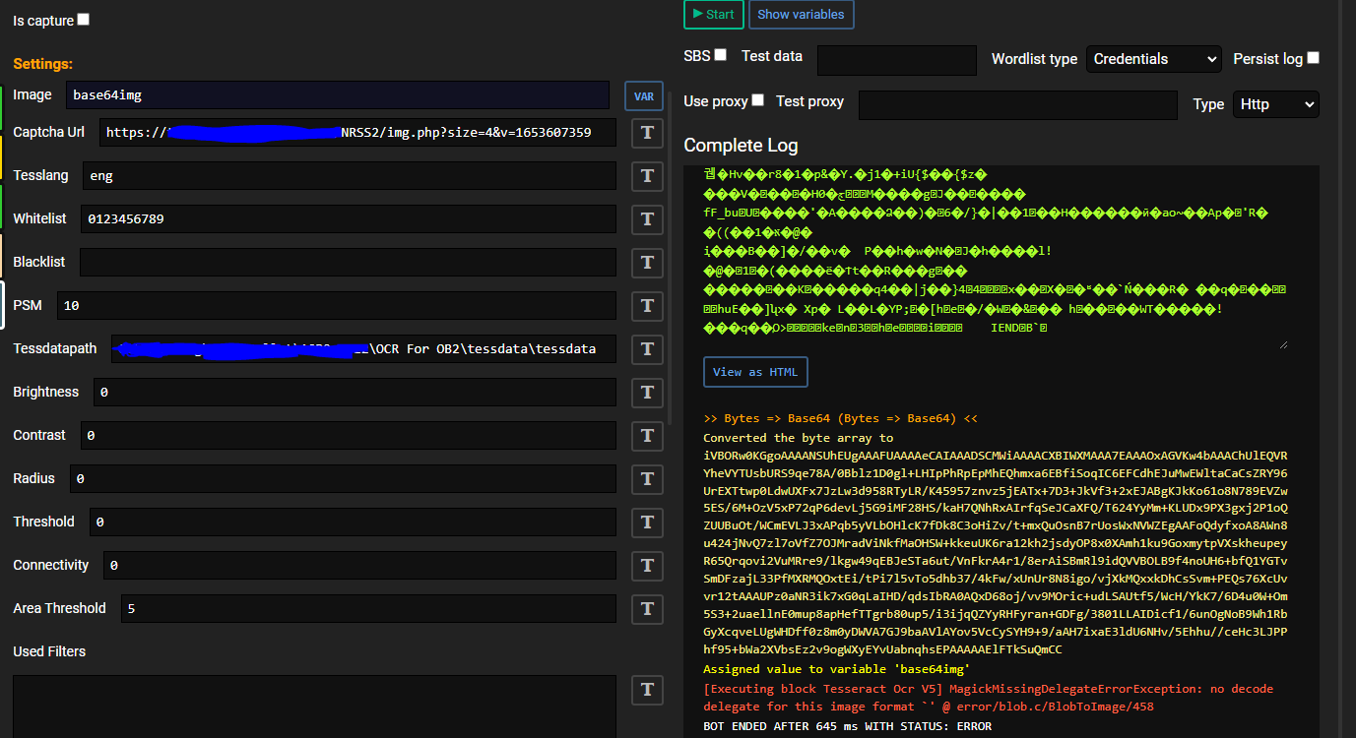Click the Connectivity value field
Image resolution: width=1356 pixels, height=738 pixels.
(359, 566)
